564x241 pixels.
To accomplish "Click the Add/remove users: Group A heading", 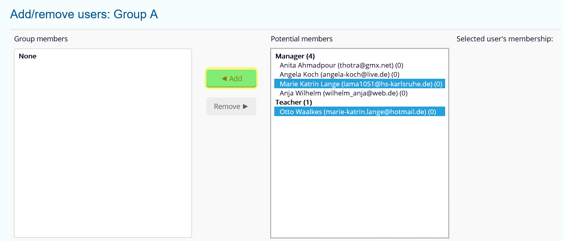I will (84, 14).
